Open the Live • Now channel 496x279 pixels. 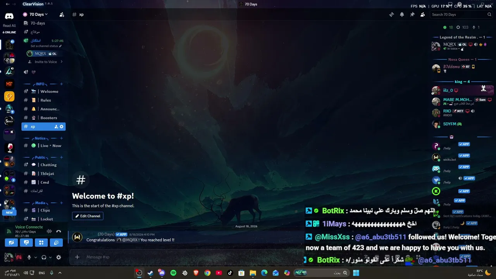point(43,146)
